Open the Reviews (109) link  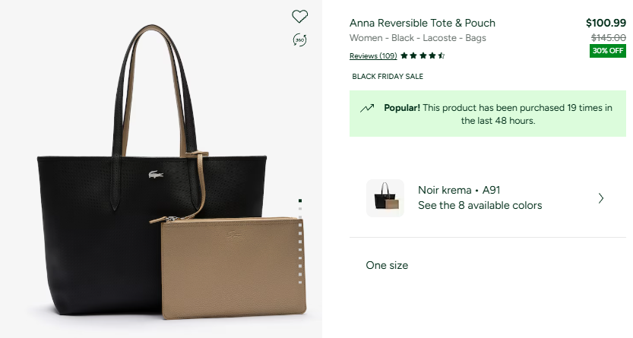pos(373,55)
